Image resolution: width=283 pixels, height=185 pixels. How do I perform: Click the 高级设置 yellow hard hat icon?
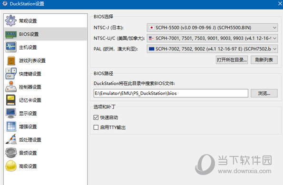click(x=11, y=166)
